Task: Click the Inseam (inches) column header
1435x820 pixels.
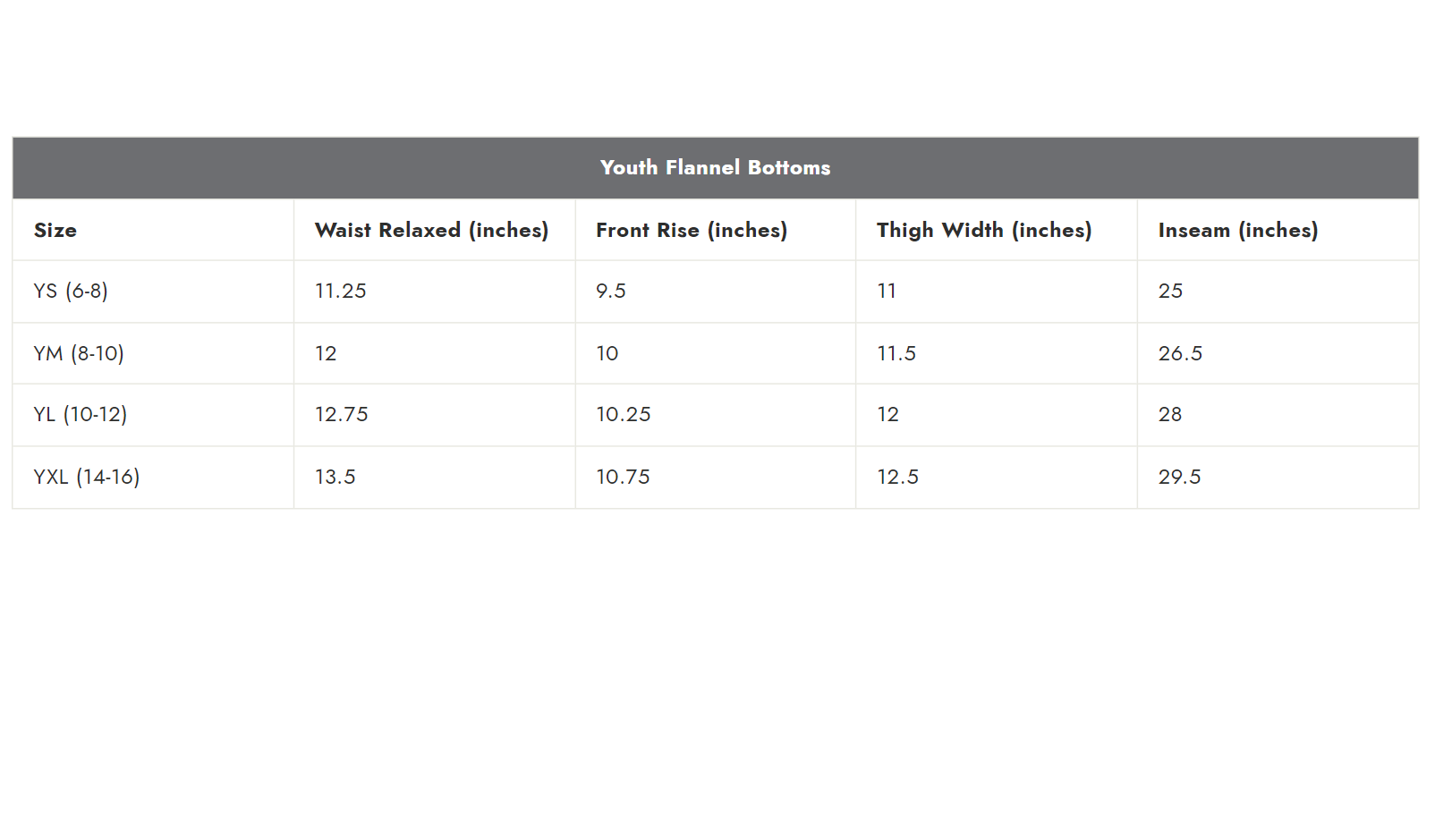Action: [1238, 230]
